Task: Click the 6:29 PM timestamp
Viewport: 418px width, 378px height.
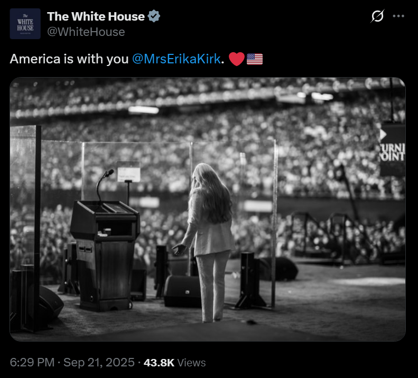Action: [x=32, y=362]
